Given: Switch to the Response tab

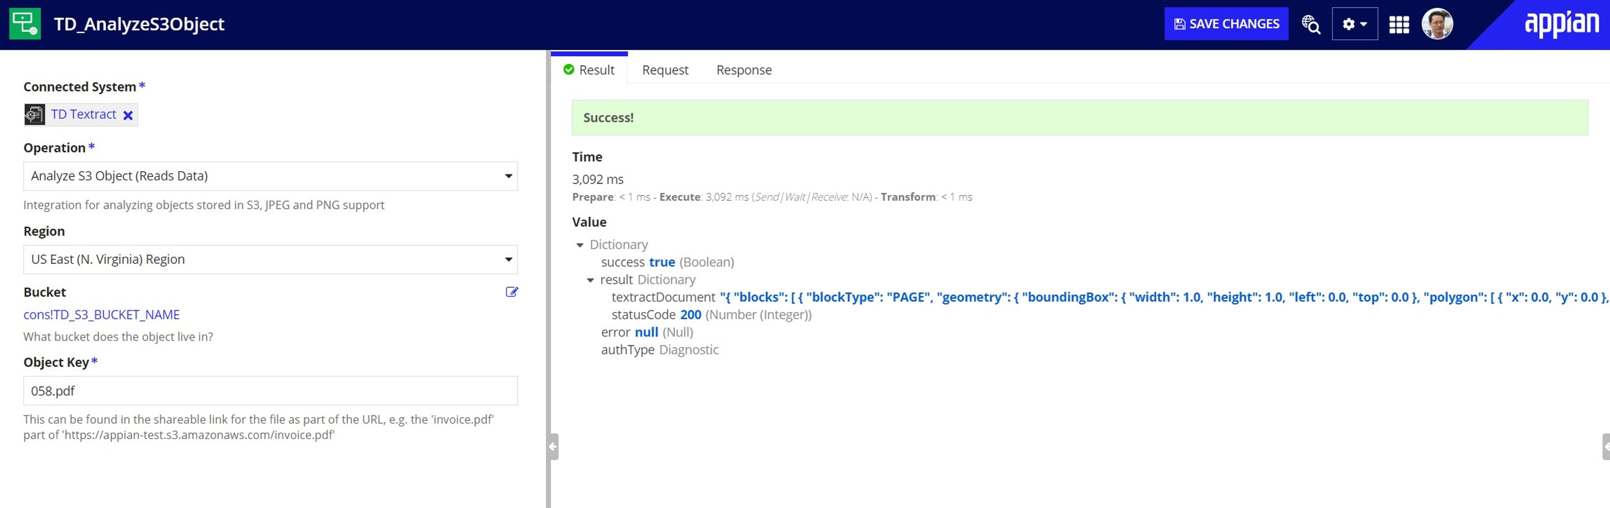Looking at the screenshot, I should tap(744, 70).
